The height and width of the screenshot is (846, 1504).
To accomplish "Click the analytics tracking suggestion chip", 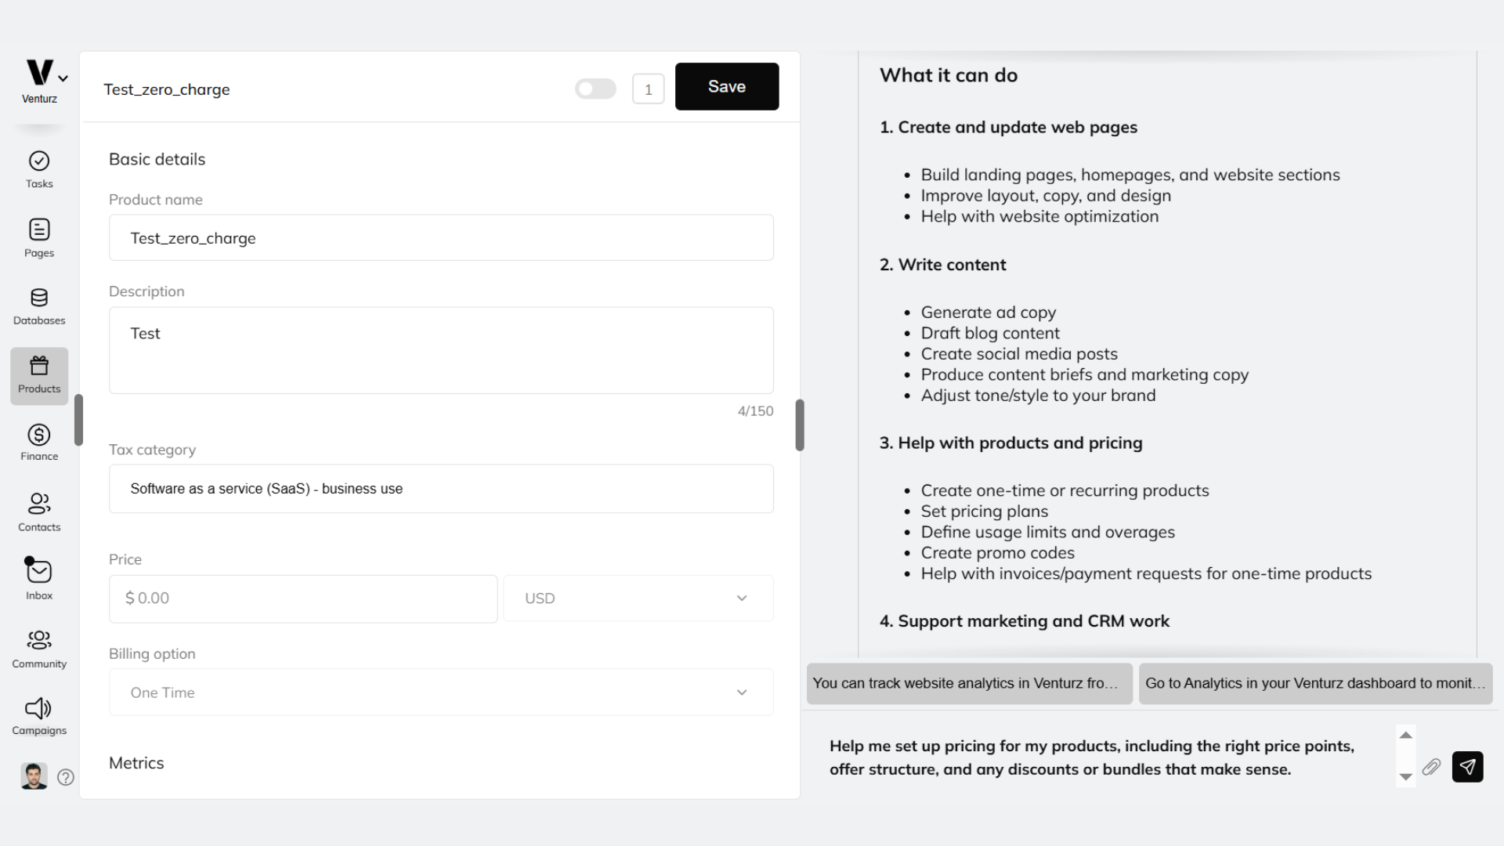I will point(969,683).
